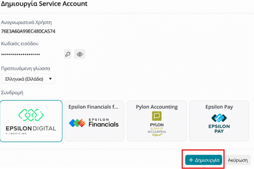Image resolution: width=254 pixels, height=169 pixels.
Task: Select the Epsilon Financials subscription card
Action: point(94,121)
